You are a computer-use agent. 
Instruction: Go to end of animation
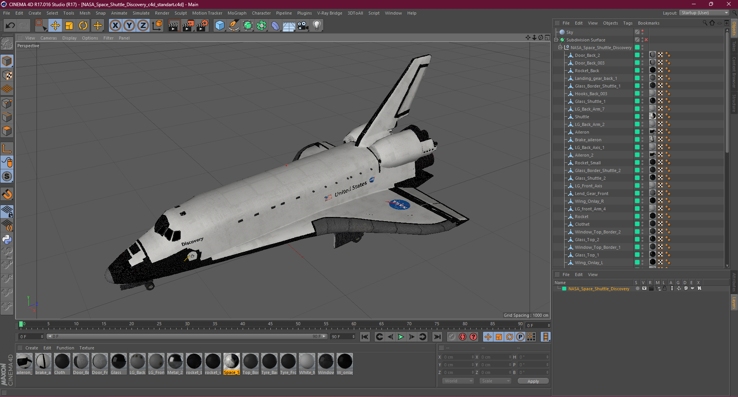pos(437,337)
